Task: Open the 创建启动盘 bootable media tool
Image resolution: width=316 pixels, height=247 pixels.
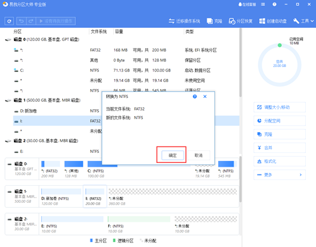Action: 273,21
